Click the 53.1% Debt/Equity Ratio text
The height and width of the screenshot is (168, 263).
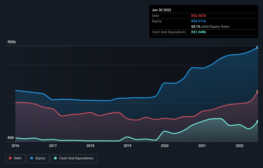click(210, 27)
